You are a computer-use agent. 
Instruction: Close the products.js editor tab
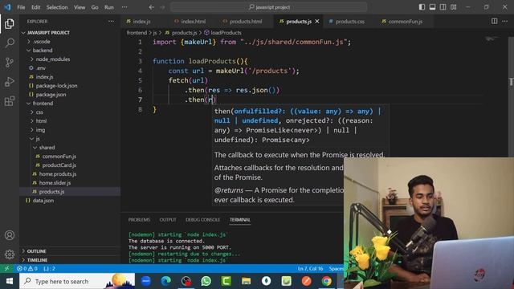pyautogui.click(x=317, y=22)
